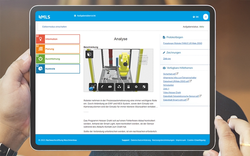Select the Information step tab

[x=58, y=39]
